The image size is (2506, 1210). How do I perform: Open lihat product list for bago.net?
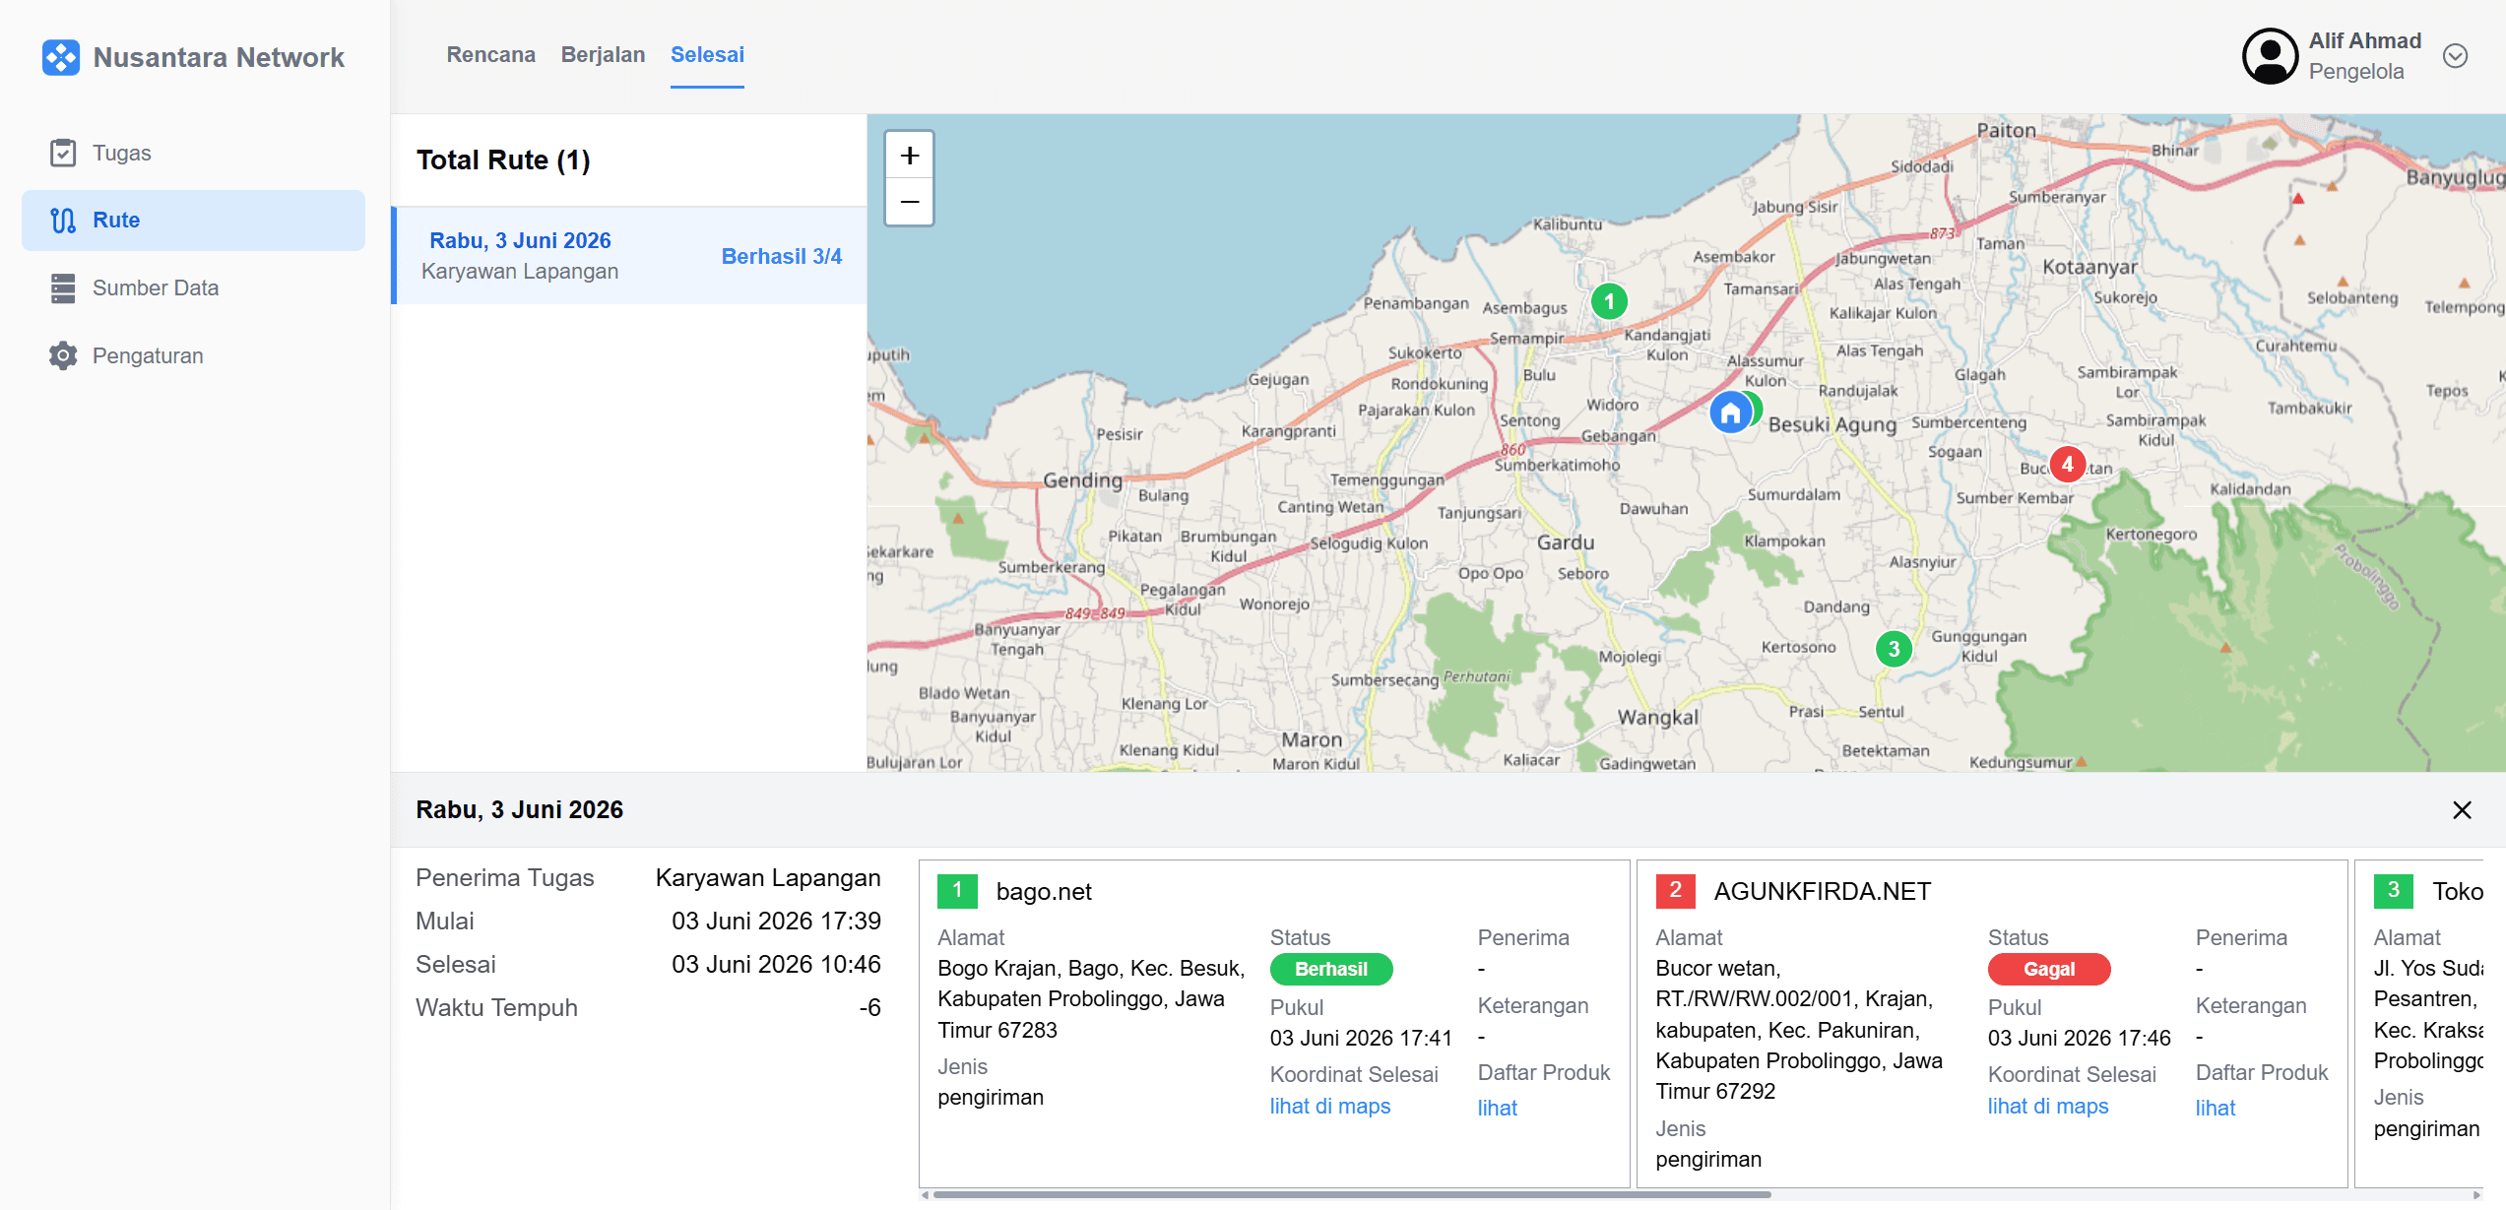tap(1497, 1108)
